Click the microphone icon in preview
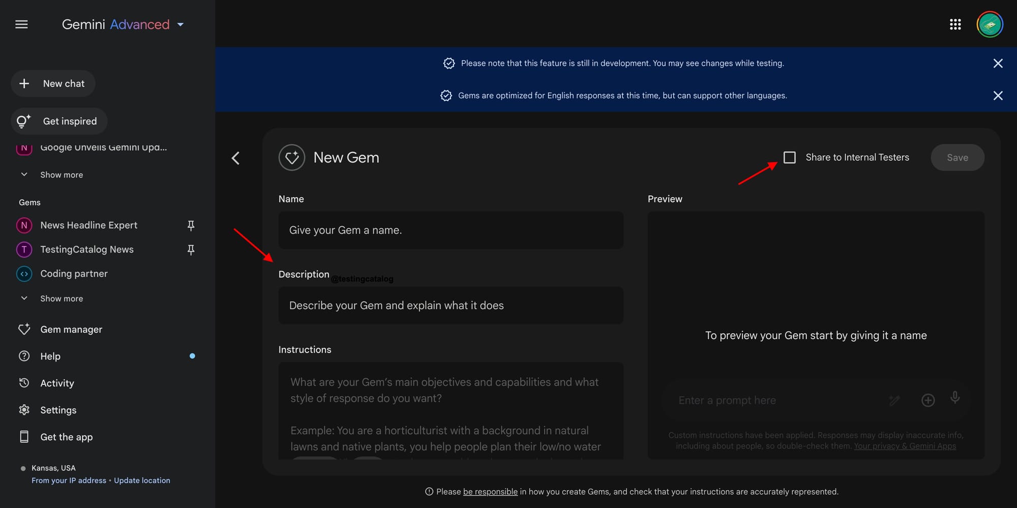This screenshot has height=508, width=1017. (x=955, y=398)
